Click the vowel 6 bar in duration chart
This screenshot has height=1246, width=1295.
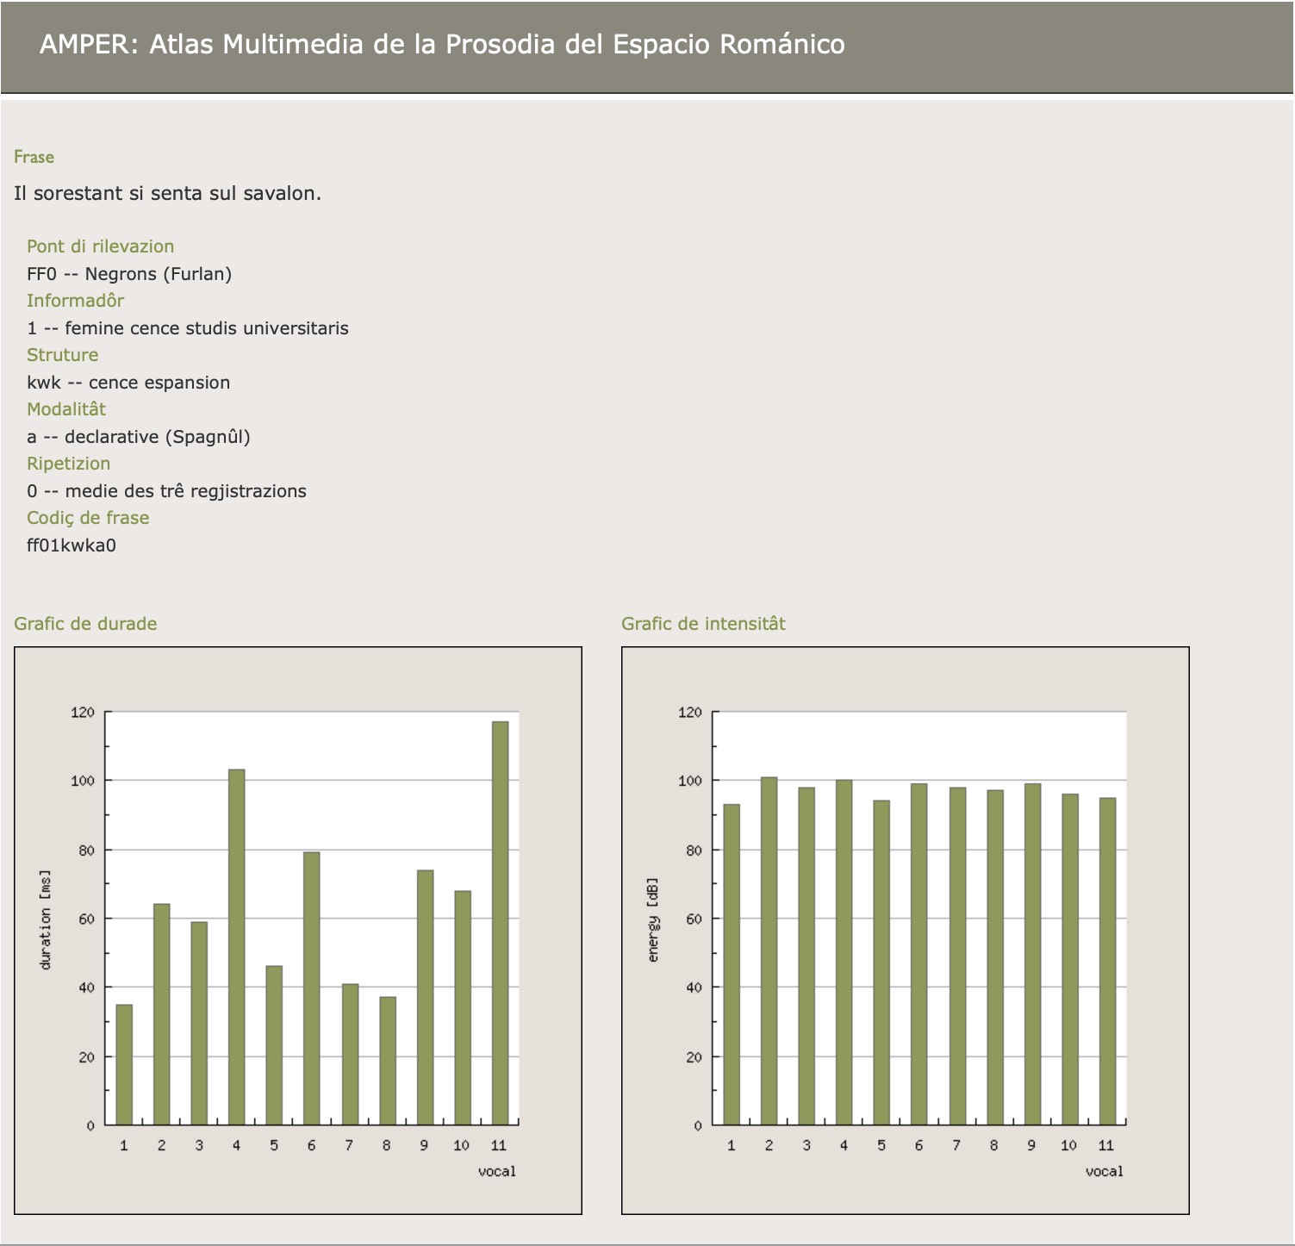[x=311, y=987]
